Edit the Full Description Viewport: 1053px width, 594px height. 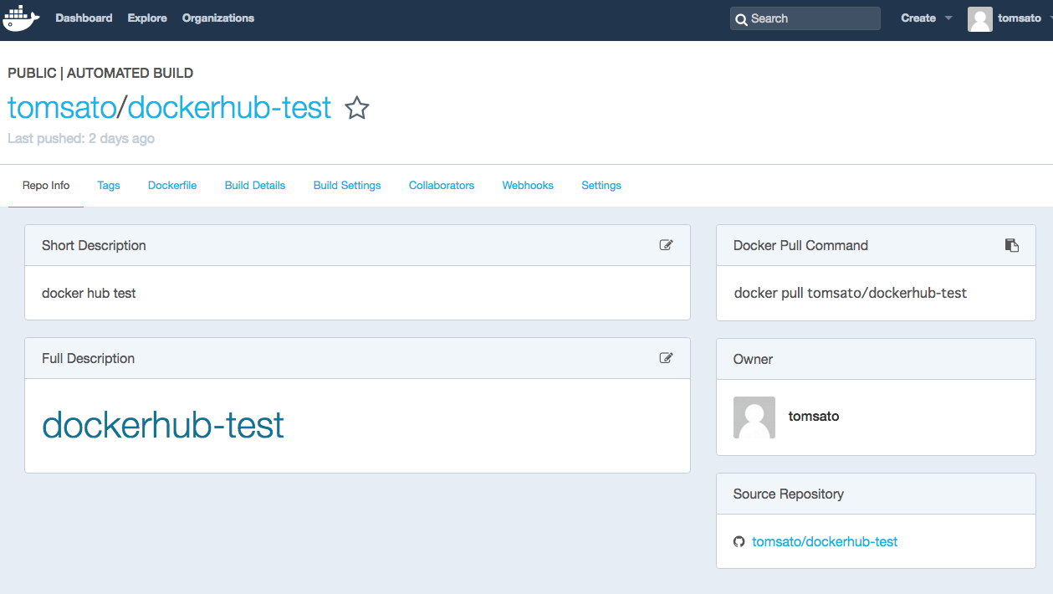point(666,357)
